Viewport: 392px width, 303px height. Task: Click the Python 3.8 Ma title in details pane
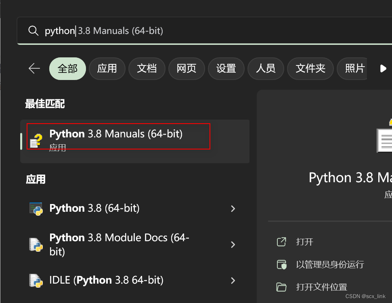pyautogui.click(x=350, y=178)
